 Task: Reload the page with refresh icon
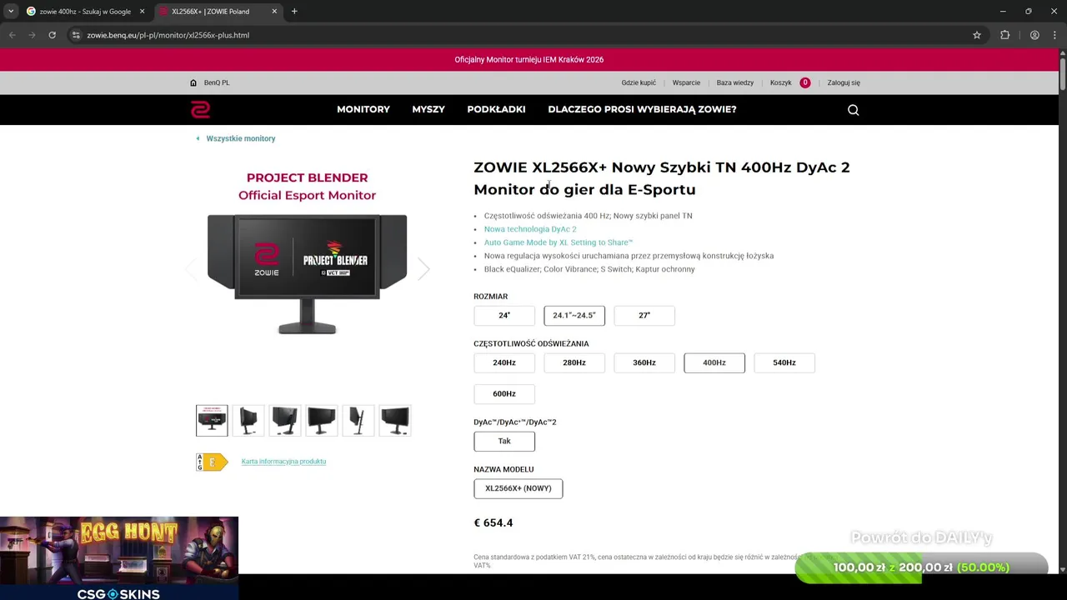52,35
